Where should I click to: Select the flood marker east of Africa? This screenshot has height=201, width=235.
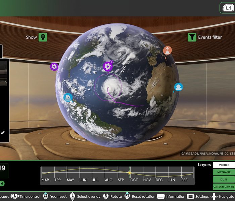click(x=179, y=87)
